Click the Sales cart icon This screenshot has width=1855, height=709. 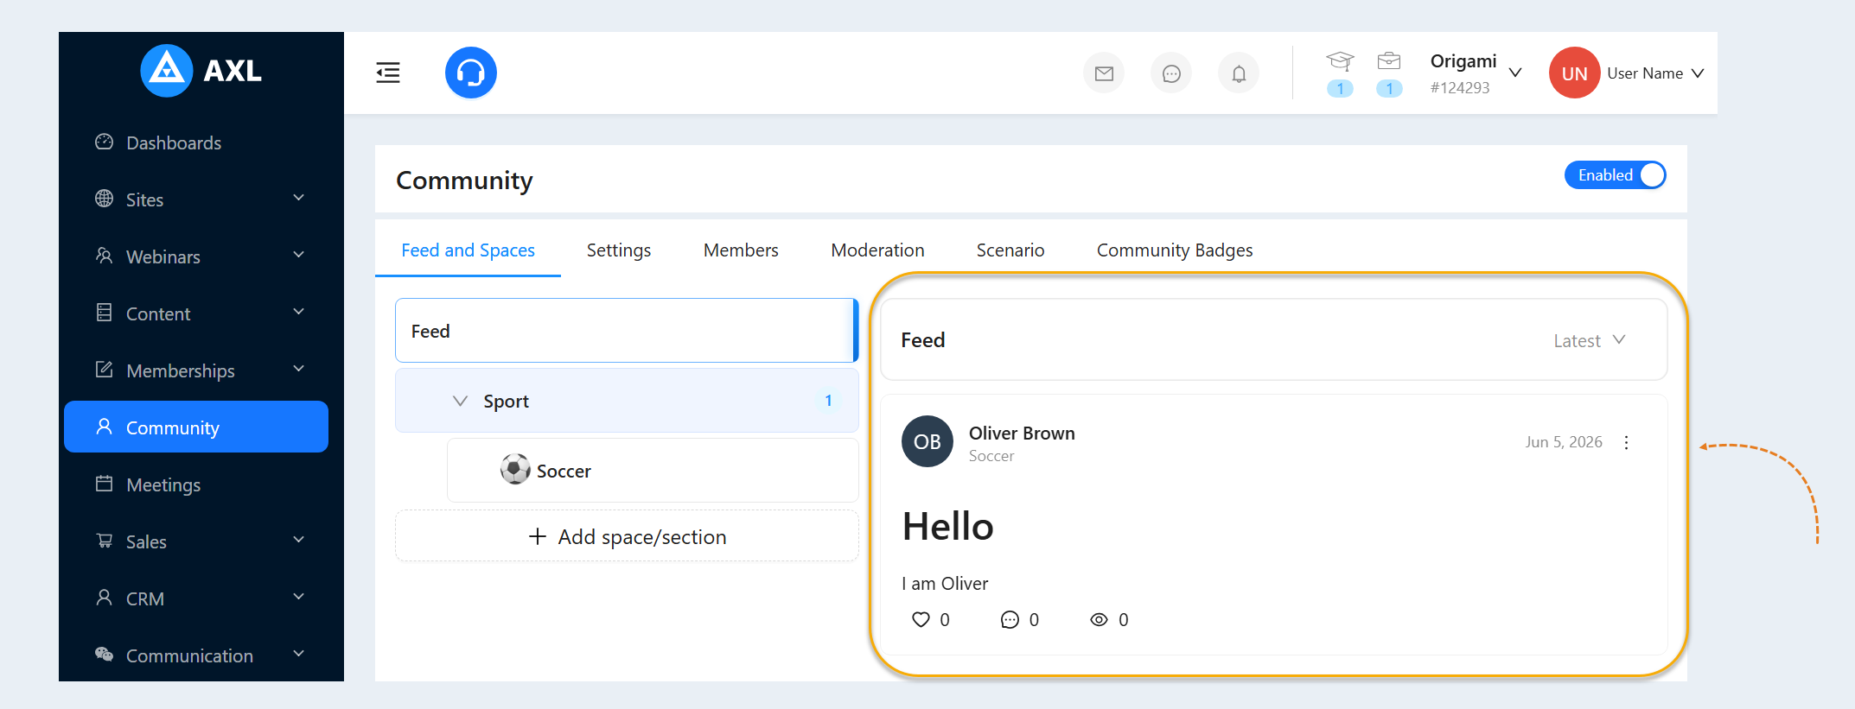click(x=105, y=541)
